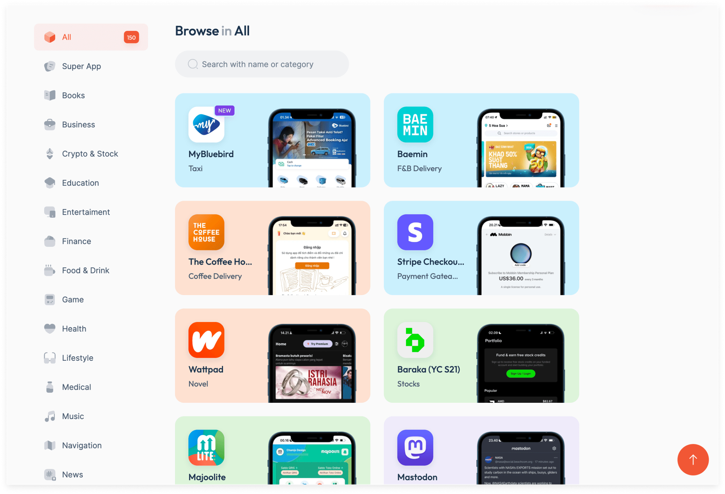This screenshot has height=494, width=725.
Task: Select the Food & Drink category
Action: (x=86, y=270)
